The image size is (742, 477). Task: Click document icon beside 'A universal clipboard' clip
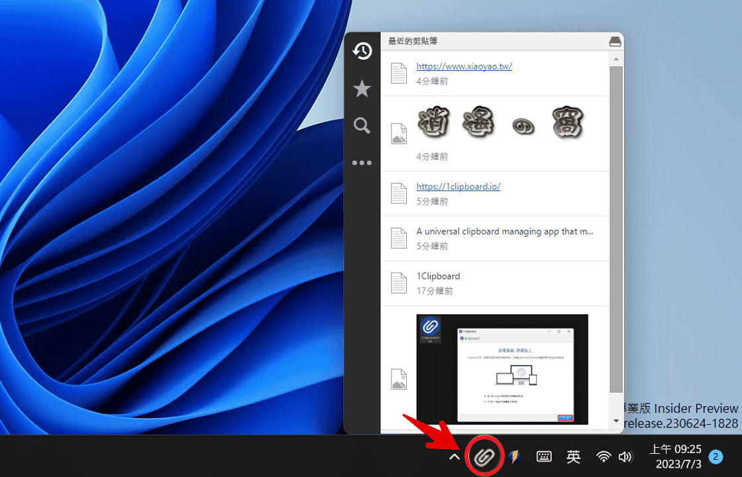399,238
